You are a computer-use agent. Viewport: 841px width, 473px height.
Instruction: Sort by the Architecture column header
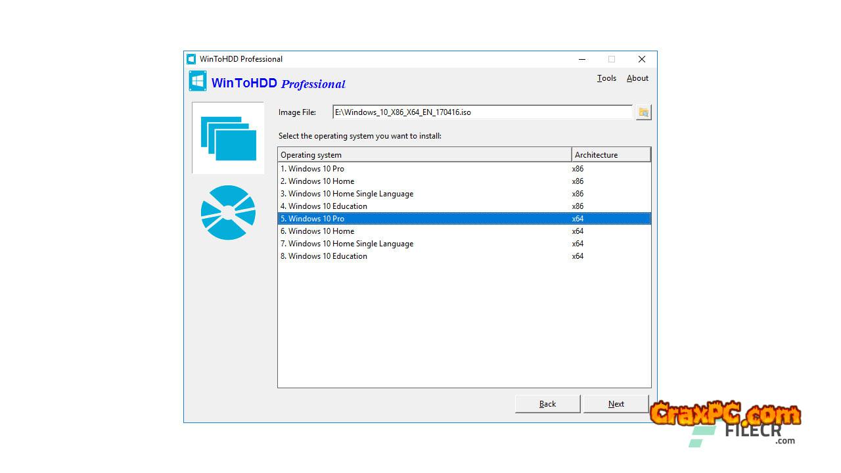pyautogui.click(x=611, y=155)
